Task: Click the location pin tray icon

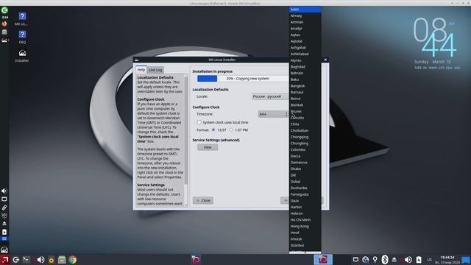Action: pyautogui.click(x=375, y=260)
